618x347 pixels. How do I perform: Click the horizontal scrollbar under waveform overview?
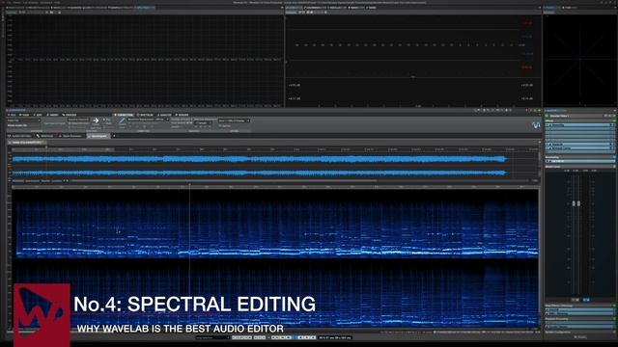[223, 181]
